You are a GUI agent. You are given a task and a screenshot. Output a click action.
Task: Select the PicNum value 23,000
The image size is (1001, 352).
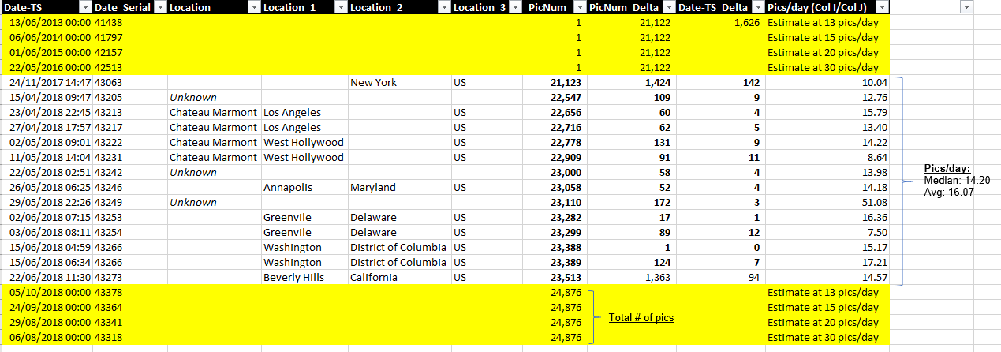click(x=553, y=173)
